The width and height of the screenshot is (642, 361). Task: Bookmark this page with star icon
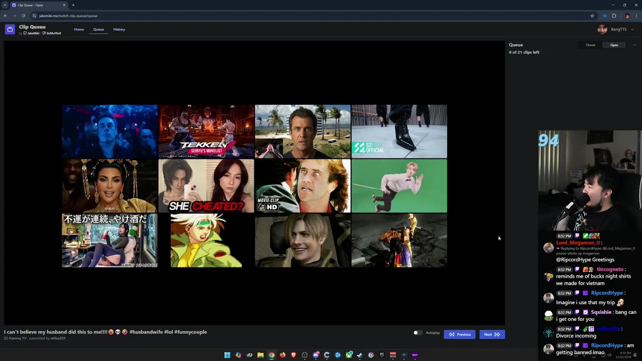coord(592,16)
